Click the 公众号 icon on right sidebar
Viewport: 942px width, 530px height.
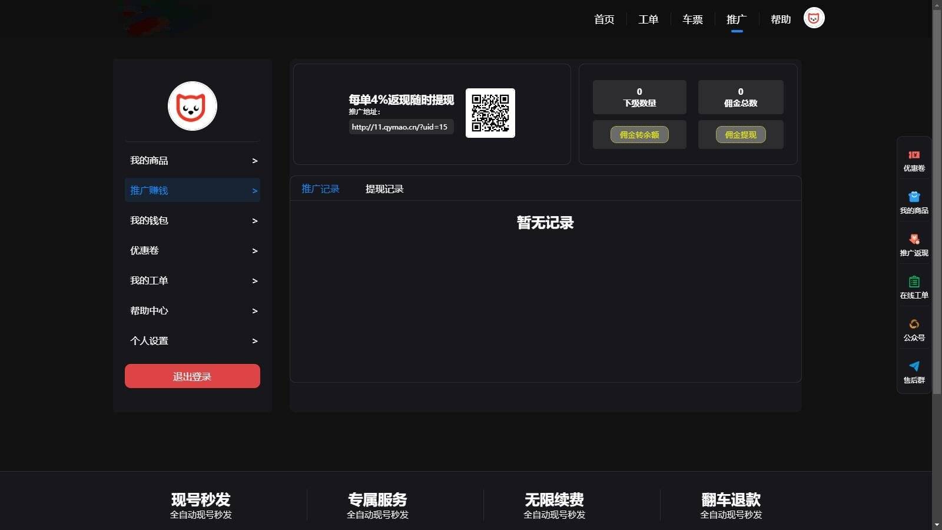coord(914,324)
